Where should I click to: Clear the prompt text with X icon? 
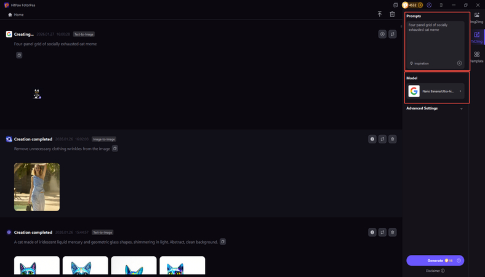click(459, 63)
